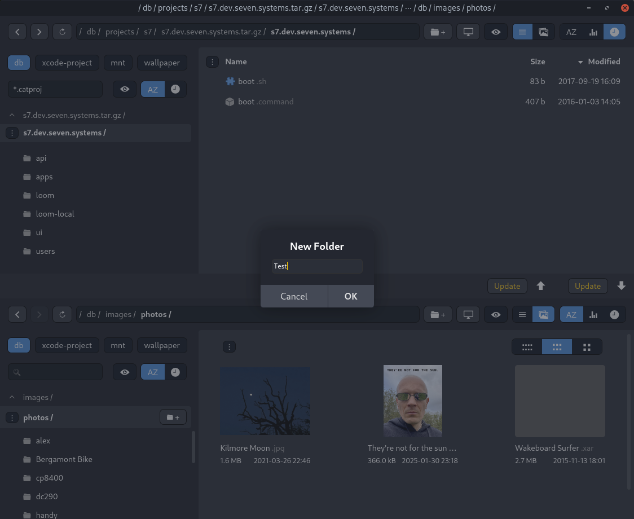This screenshot has width=634, height=519.
Task: Select wallpaper bookmark in top sidebar
Action: pyautogui.click(x=162, y=63)
